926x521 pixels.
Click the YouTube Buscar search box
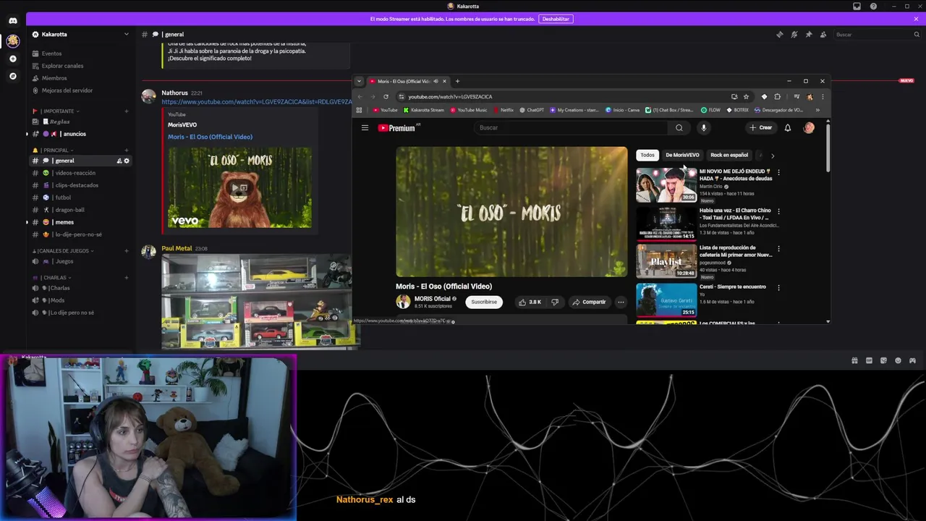[x=572, y=128]
